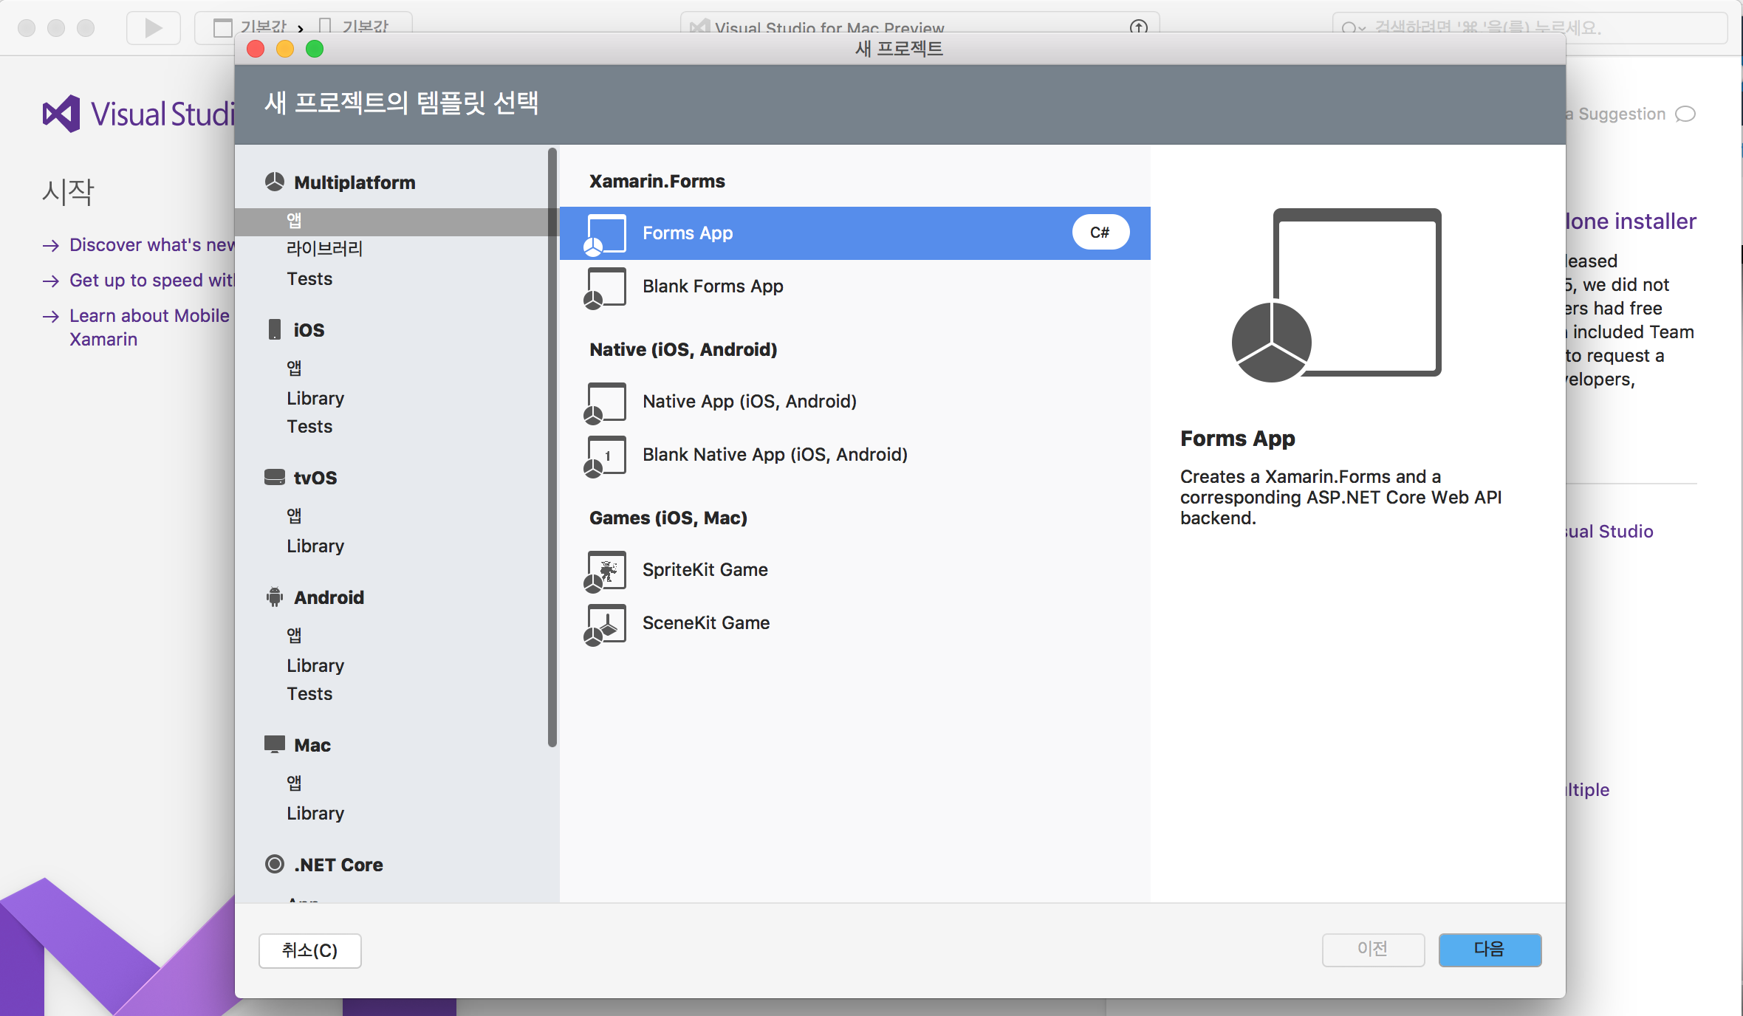Select Tests under the iOS category

(309, 427)
